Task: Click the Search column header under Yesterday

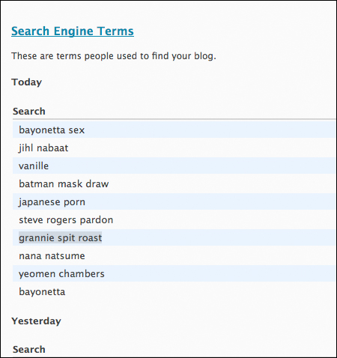Action: (x=29, y=350)
